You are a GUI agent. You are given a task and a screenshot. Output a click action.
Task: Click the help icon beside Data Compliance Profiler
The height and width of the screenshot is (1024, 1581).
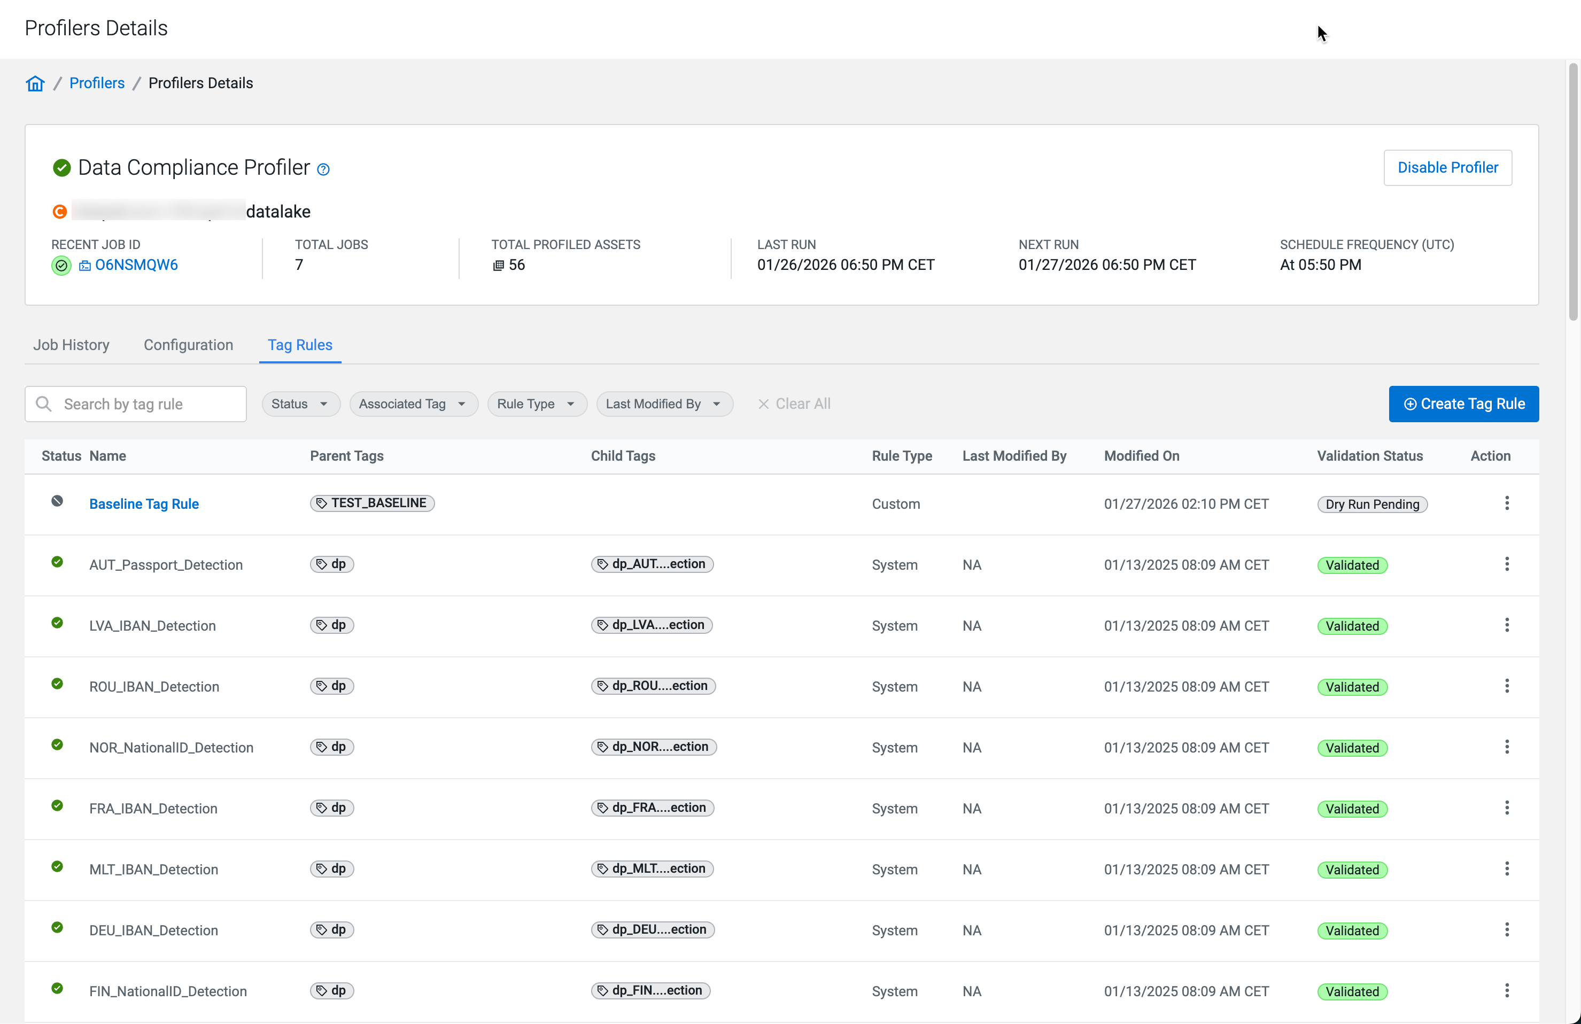click(323, 169)
